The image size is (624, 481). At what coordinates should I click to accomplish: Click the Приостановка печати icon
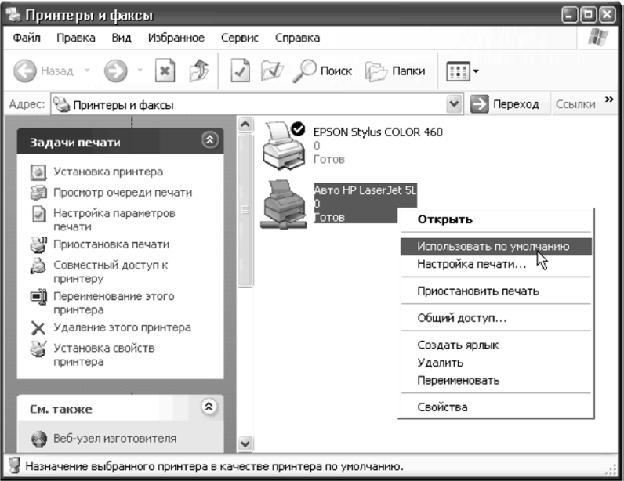point(38,244)
